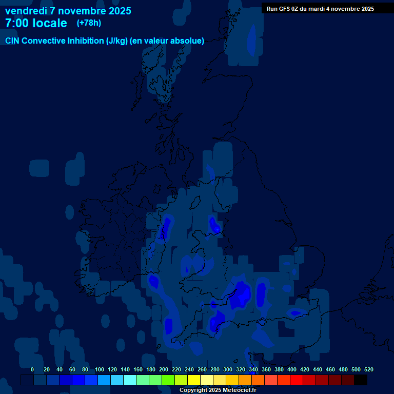Choose the dark maroon legend swatch under 480
The image size is (394, 394).
coord(348,380)
